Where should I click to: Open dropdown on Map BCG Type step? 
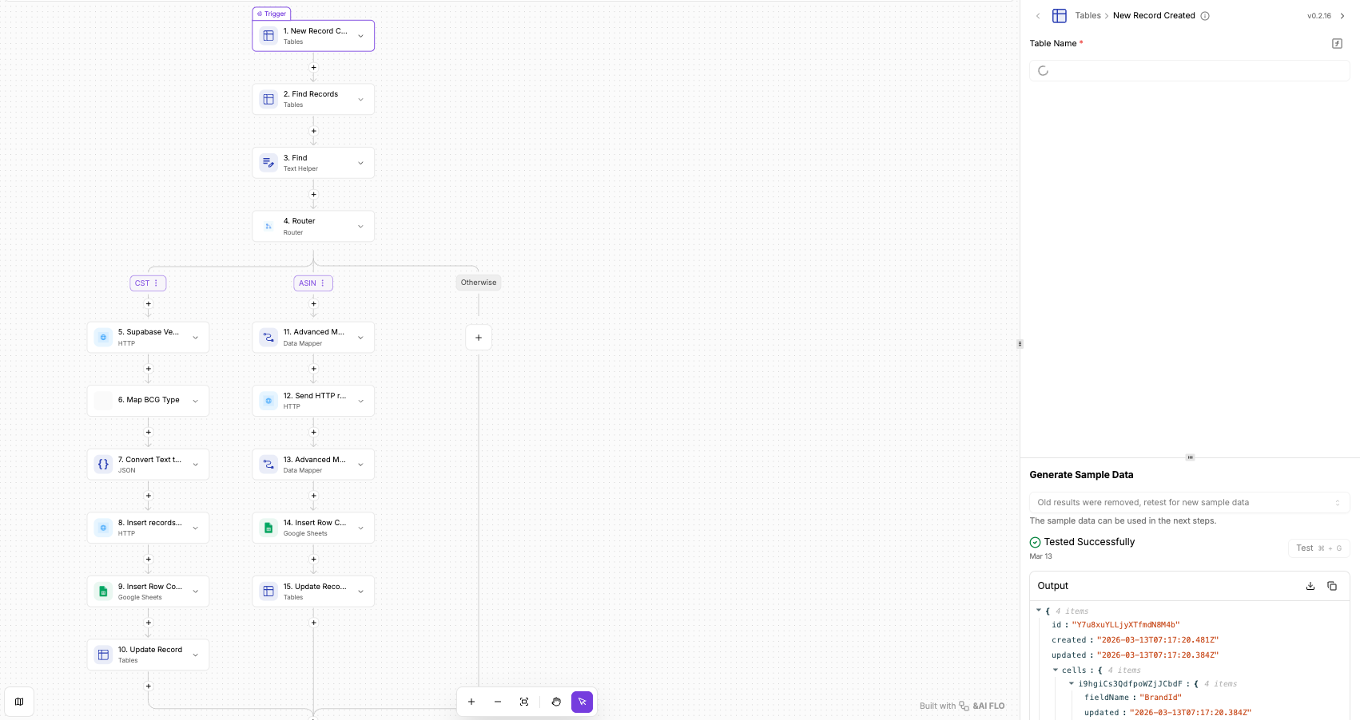coord(195,401)
